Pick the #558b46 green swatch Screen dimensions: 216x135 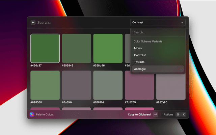108,48
